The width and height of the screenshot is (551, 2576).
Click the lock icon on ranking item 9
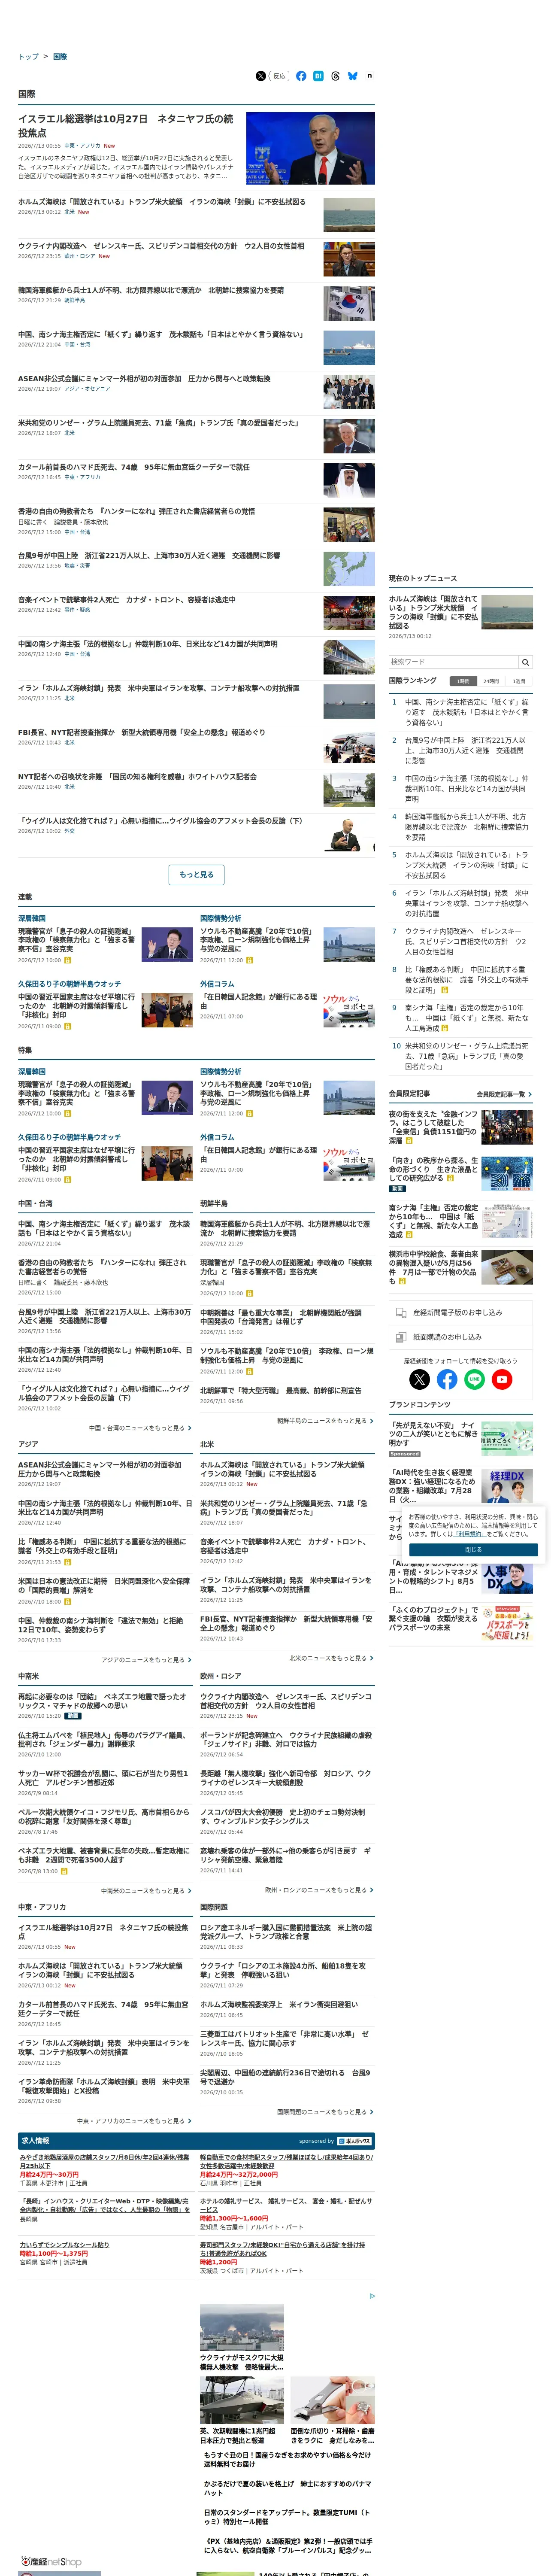tap(444, 1028)
